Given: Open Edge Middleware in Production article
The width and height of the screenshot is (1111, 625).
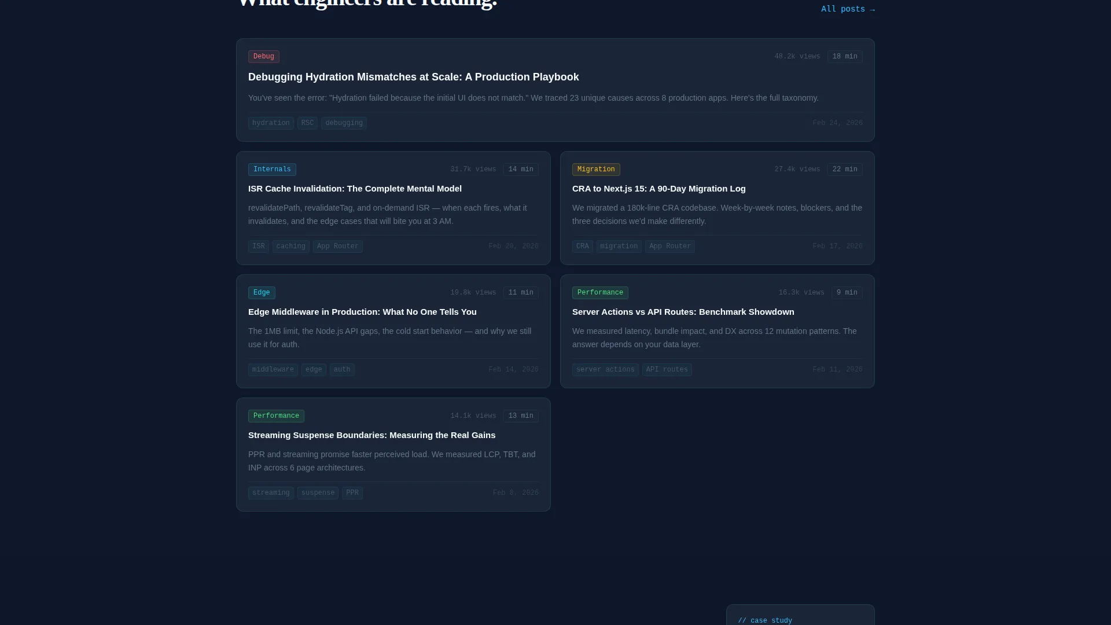Looking at the screenshot, I should (x=362, y=312).
